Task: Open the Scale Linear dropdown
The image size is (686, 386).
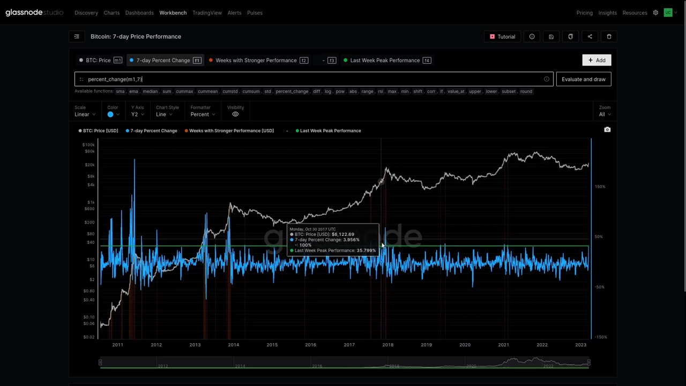Action: coord(85,114)
